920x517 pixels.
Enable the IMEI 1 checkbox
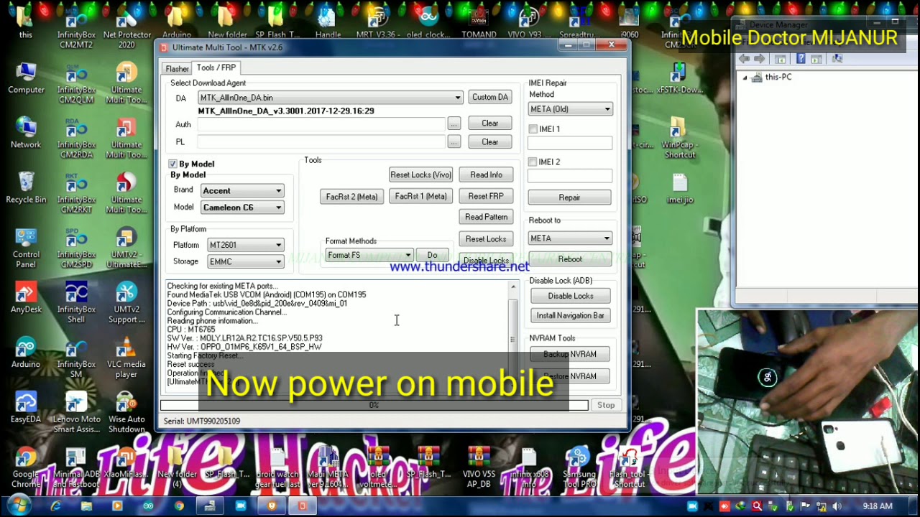coord(533,129)
